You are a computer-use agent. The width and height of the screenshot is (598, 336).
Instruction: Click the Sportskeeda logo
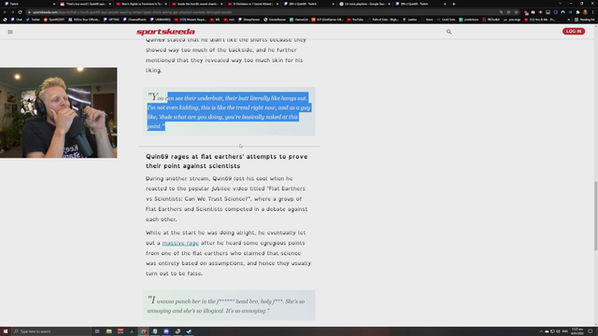pos(165,32)
